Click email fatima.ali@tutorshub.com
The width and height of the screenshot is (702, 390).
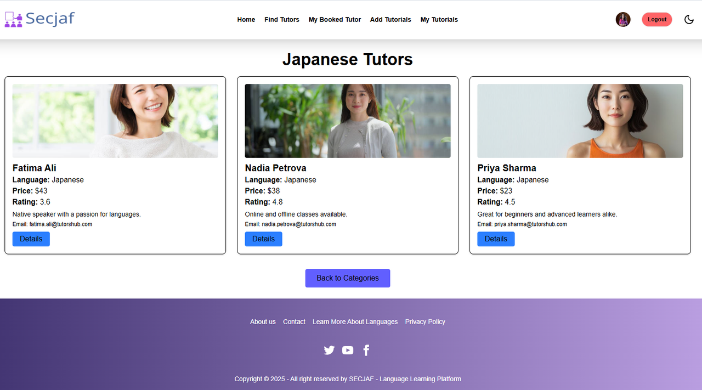61,224
